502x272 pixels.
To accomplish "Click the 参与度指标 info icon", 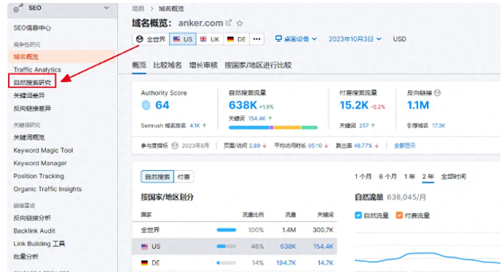I will 174,145.
